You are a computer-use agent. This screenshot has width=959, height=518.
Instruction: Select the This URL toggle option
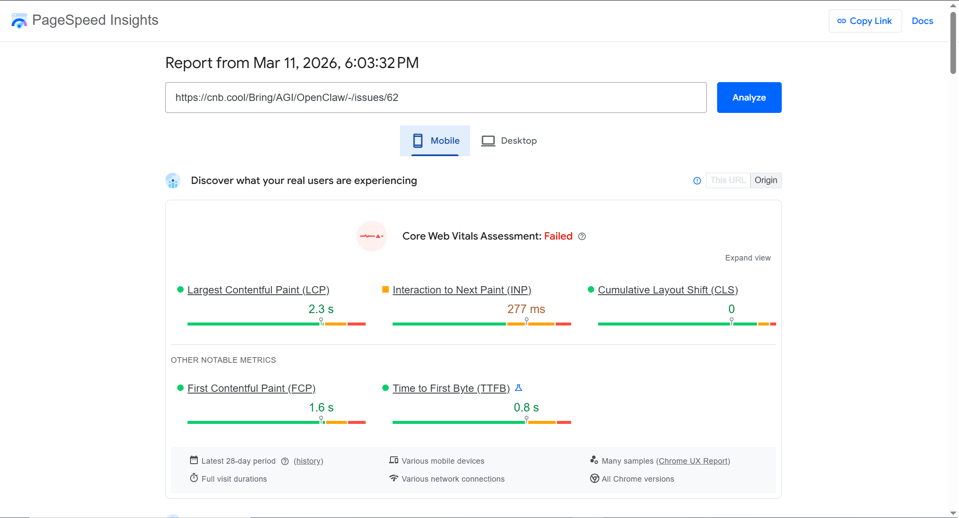(728, 180)
